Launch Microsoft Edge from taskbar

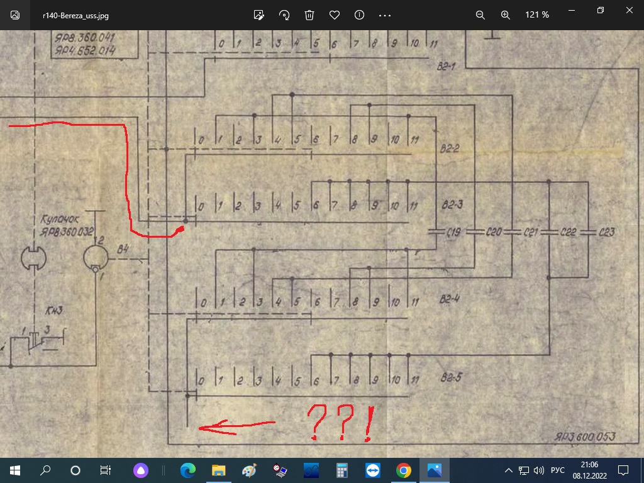pos(188,470)
